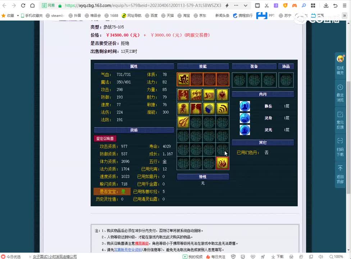The width and height of the screenshot is (351, 259).
Task: Select the heart skill icon
Action: [x=222, y=95]
